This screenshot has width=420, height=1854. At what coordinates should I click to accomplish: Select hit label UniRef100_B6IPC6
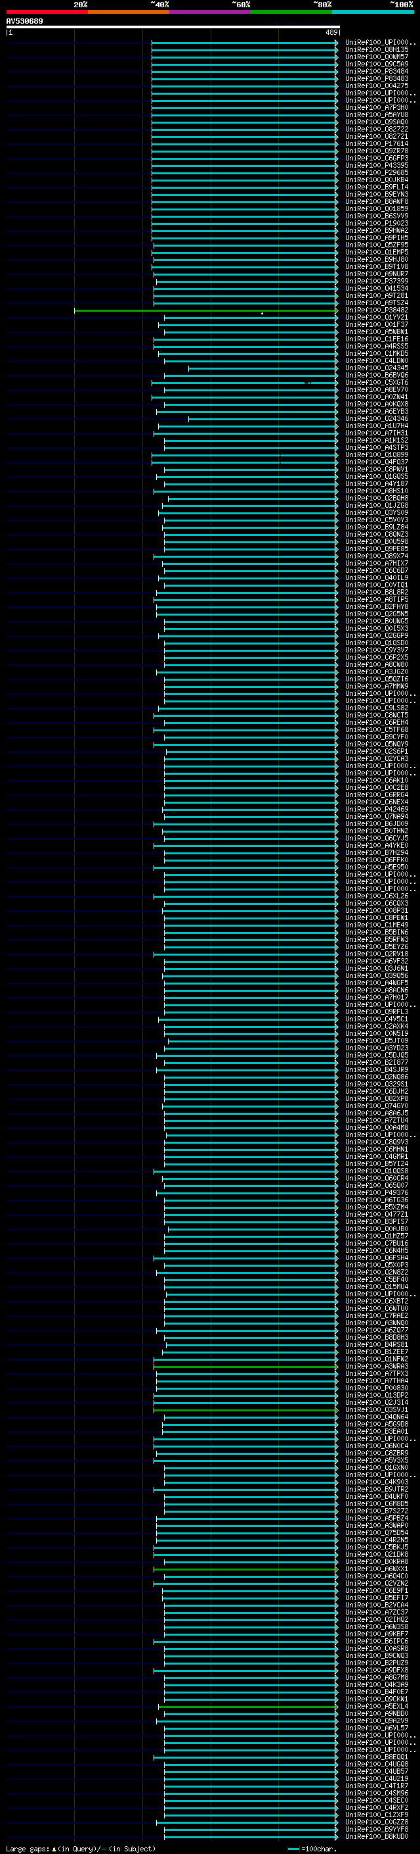[376, 1641]
